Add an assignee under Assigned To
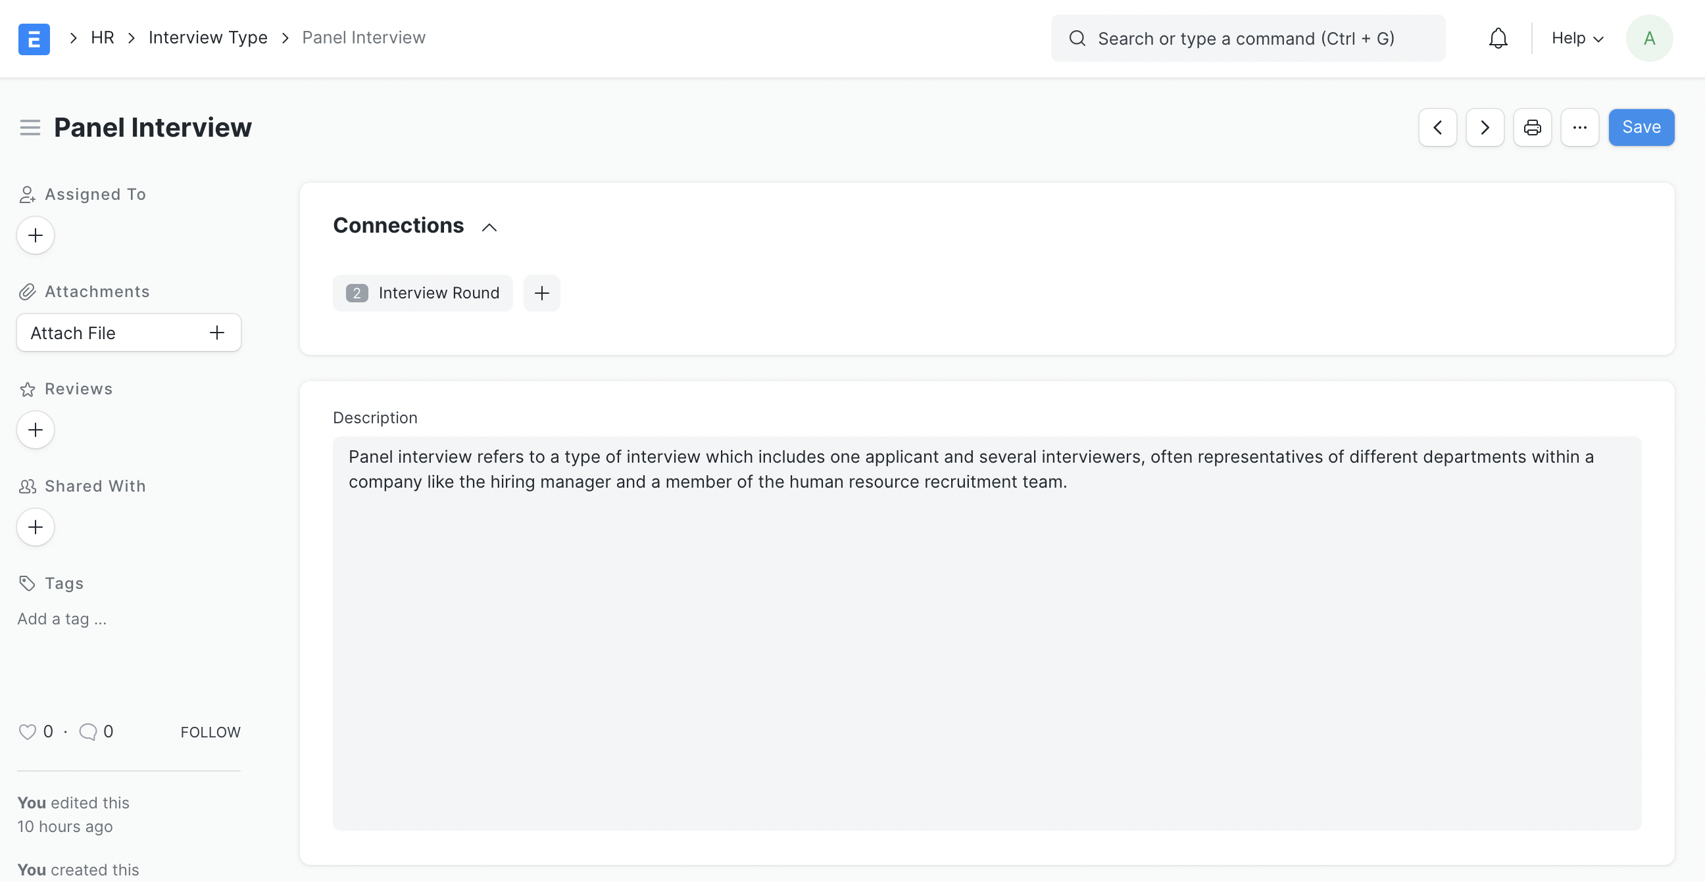Image resolution: width=1705 pixels, height=882 pixels. tap(35, 235)
